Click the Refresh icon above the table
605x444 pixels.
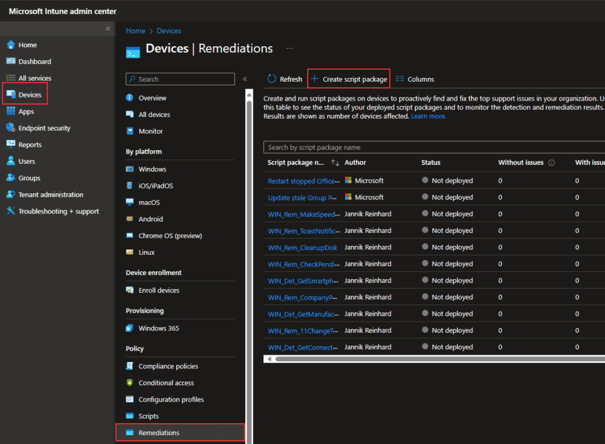(284, 78)
